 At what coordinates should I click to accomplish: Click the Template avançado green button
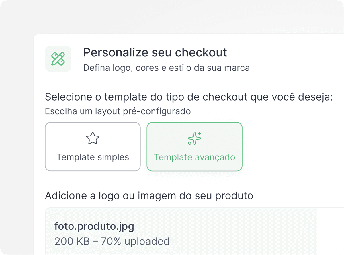(x=194, y=157)
